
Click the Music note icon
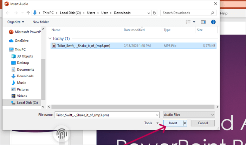tap(13, 83)
